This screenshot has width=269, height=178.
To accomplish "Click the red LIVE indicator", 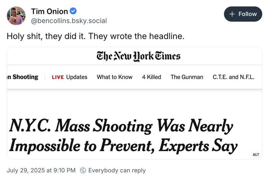I will point(58,77).
